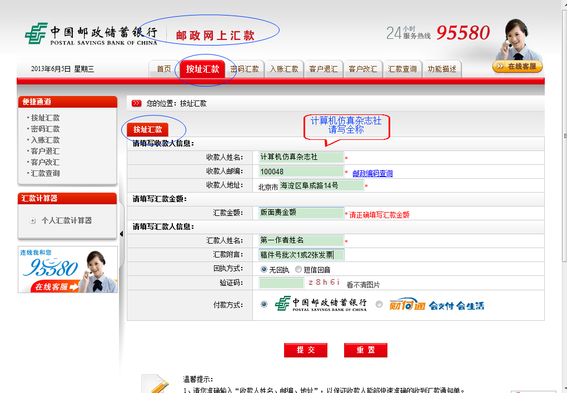Click 客户退汇 in the 便捷通道 sidebar
The image size is (567, 393).
coord(45,151)
